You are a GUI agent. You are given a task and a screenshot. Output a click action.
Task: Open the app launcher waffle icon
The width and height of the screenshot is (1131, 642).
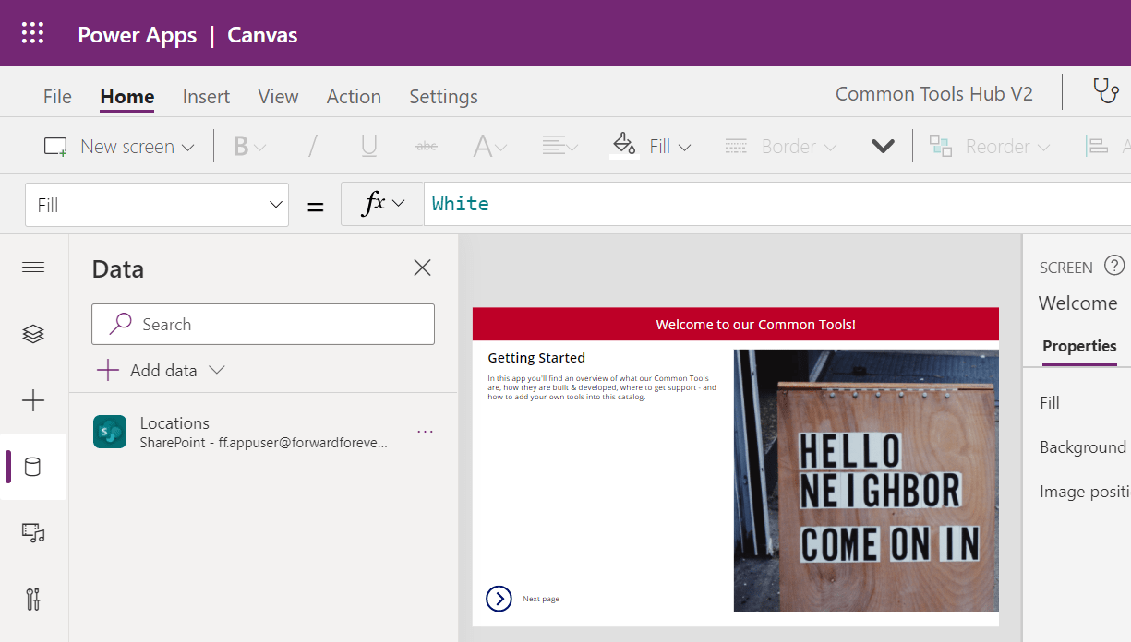click(32, 34)
